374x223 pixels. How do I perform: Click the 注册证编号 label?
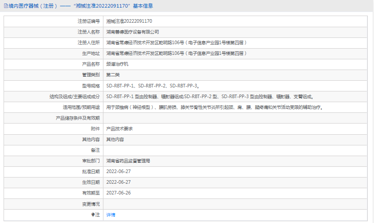click(89, 21)
